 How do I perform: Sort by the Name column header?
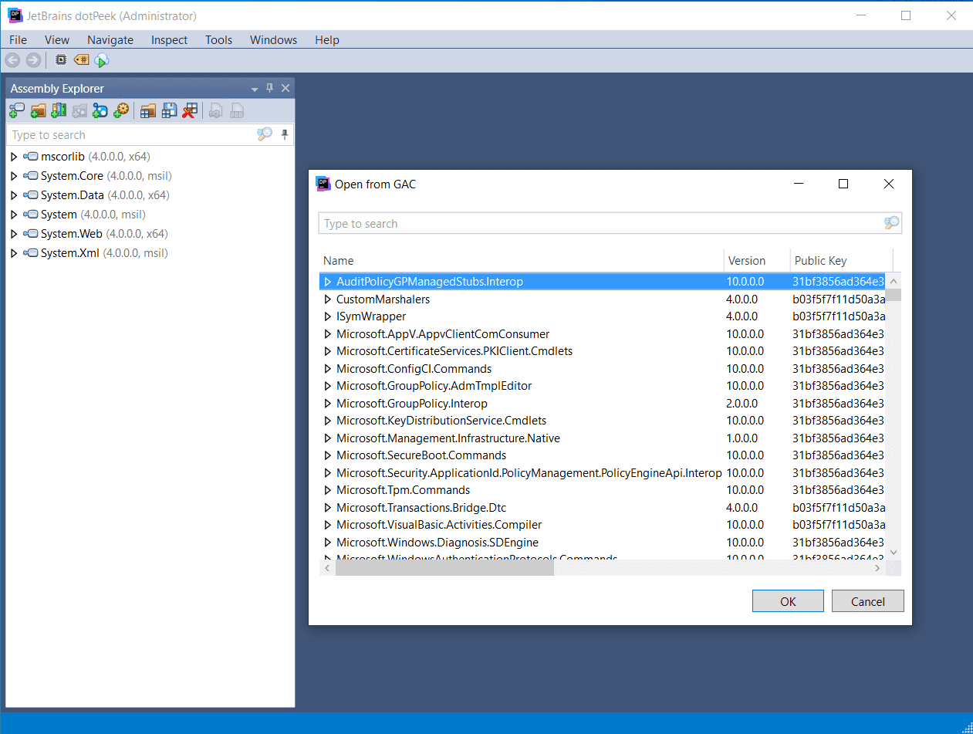(522, 261)
